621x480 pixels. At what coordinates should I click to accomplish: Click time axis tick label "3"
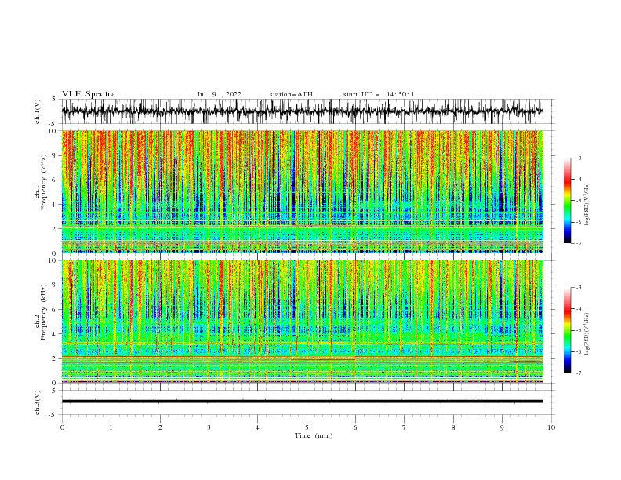209,427
